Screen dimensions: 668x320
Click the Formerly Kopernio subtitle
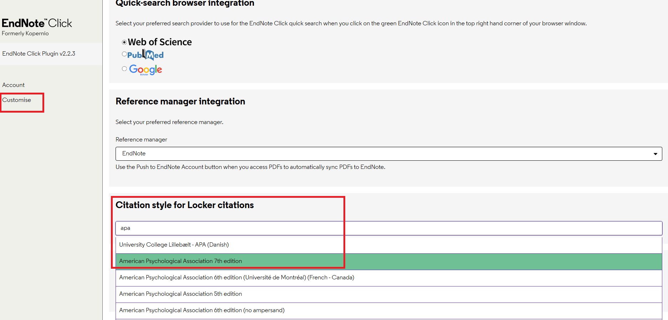(25, 33)
